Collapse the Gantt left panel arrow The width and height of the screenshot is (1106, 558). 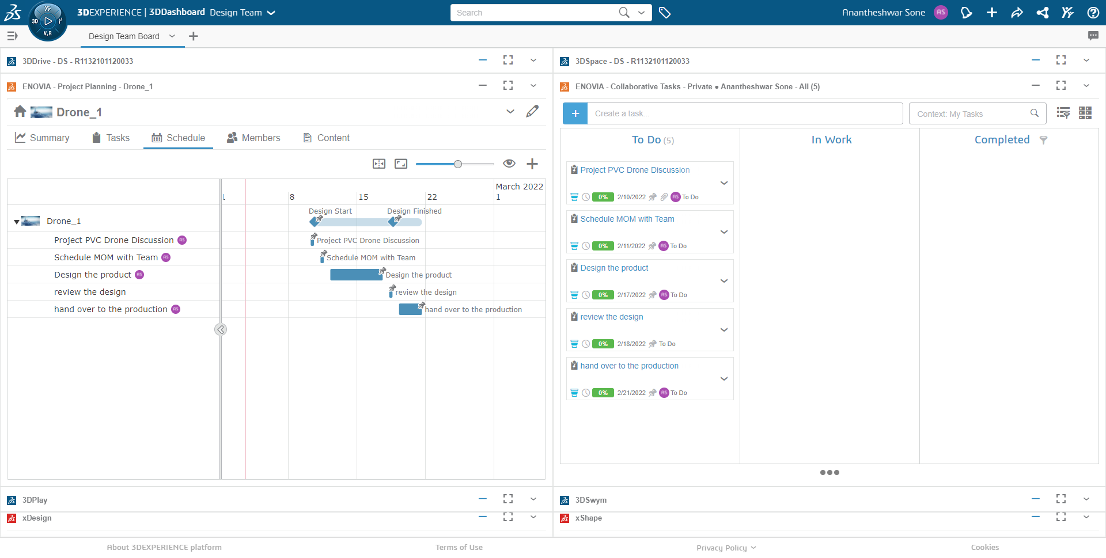point(221,329)
